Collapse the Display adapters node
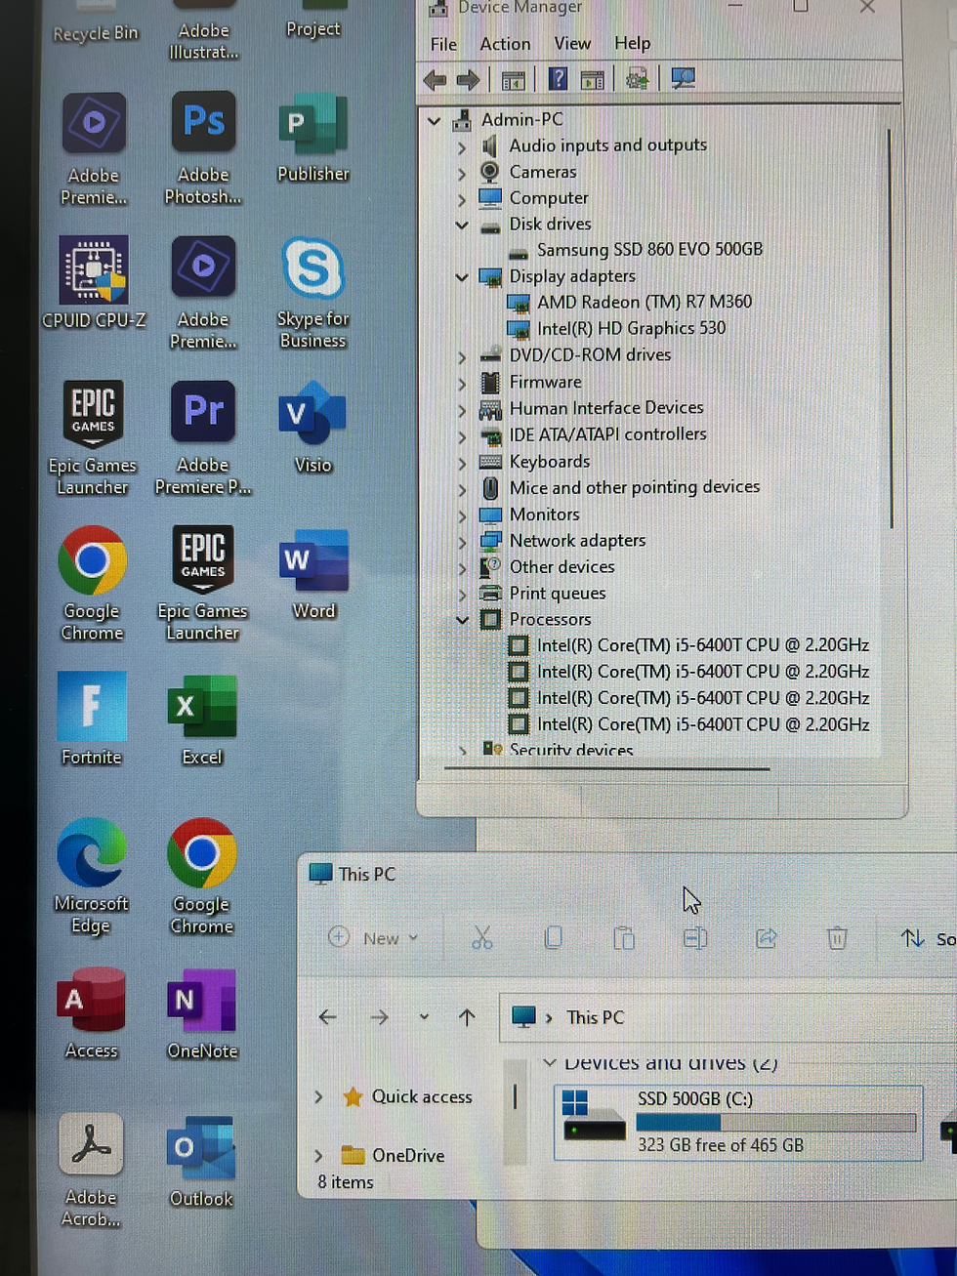Viewport: 957px width, 1276px height. click(x=462, y=277)
